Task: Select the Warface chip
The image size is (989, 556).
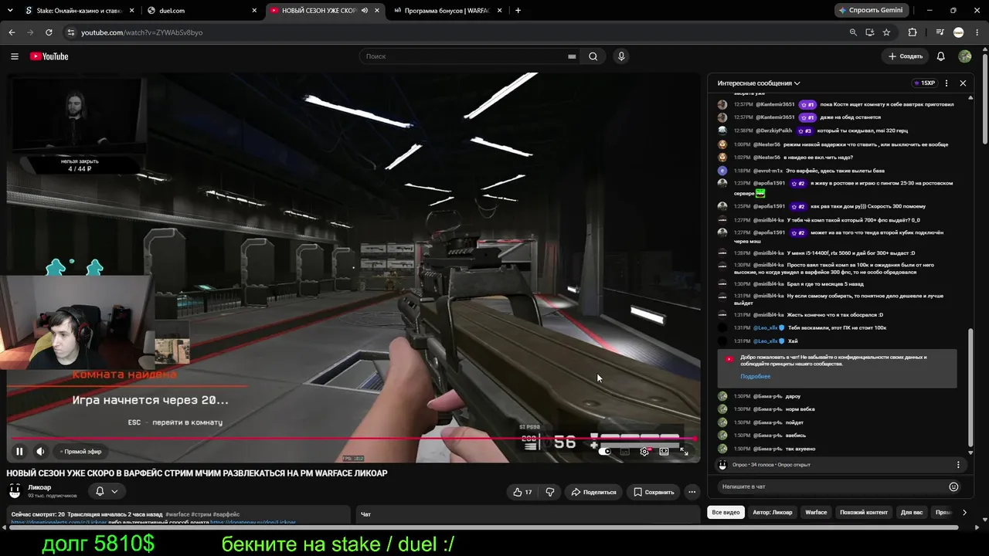Action: [x=816, y=512]
